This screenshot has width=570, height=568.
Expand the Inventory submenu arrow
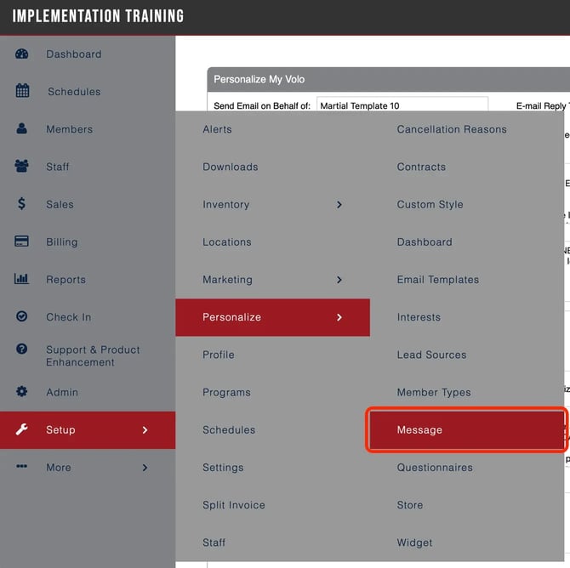[339, 205]
